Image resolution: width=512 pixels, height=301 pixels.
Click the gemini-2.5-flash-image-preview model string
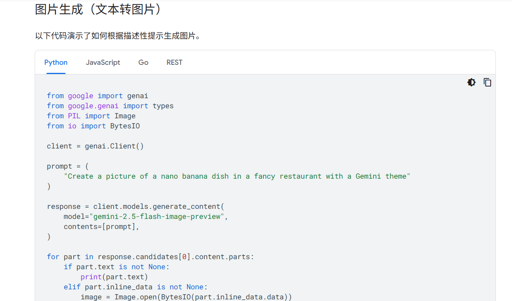click(x=157, y=216)
